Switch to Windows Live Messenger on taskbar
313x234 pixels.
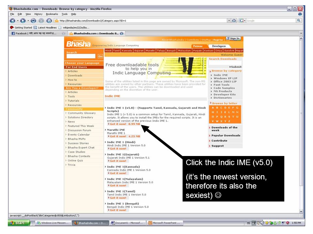coord(53,223)
